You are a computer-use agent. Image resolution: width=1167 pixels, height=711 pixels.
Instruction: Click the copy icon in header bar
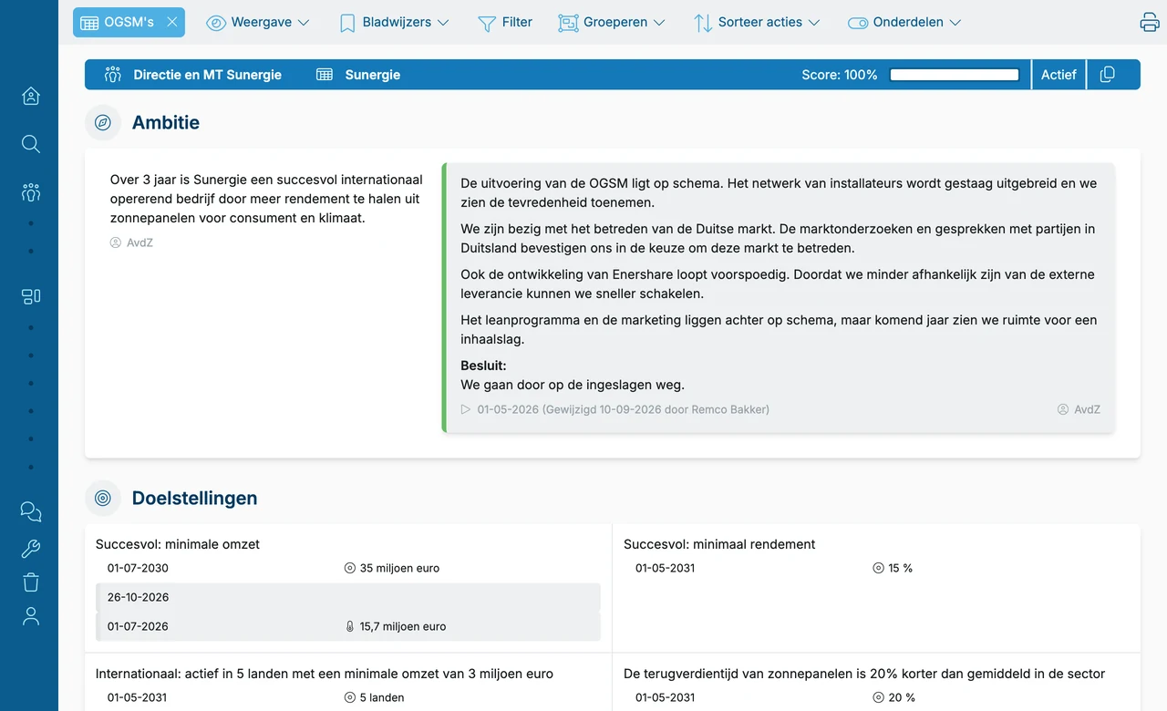click(1108, 75)
